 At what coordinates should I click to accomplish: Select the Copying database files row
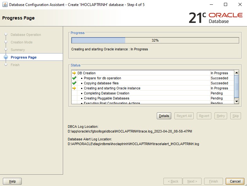pos(153,83)
